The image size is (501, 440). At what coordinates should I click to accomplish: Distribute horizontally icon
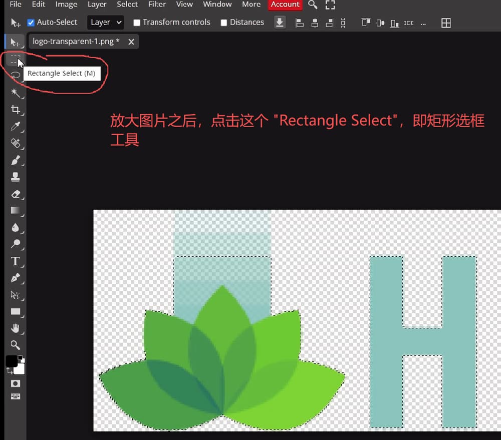coord(409,23)
